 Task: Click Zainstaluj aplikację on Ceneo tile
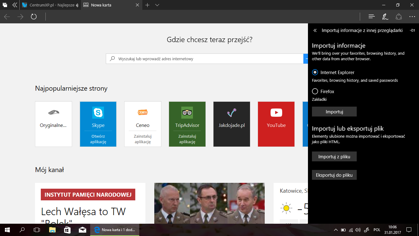pos(143,139)
